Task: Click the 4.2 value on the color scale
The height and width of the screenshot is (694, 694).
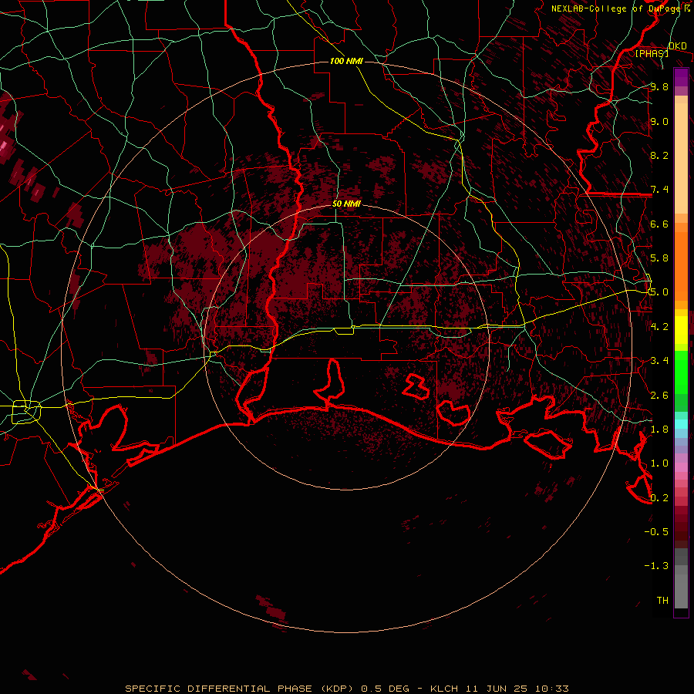Action: coord(659,326)
